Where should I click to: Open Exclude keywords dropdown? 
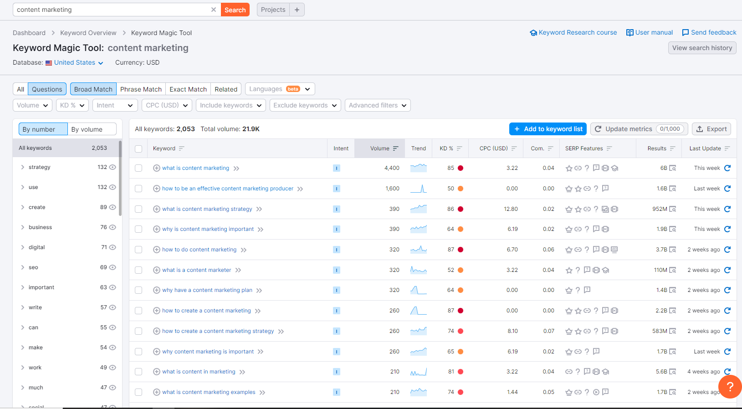click(x=305, y=105)
